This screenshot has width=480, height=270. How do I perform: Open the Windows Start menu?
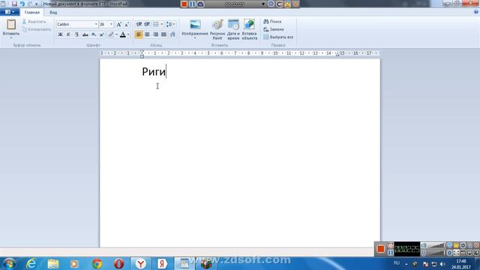point(10,263)
